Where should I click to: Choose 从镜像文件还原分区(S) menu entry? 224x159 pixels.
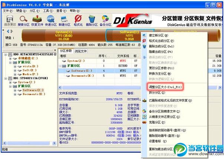point(164,117)
